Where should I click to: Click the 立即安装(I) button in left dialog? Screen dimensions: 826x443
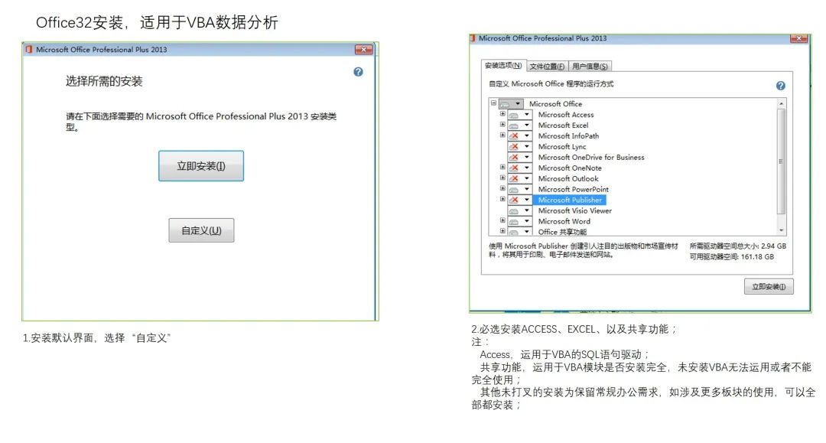[x=201, y=166]
